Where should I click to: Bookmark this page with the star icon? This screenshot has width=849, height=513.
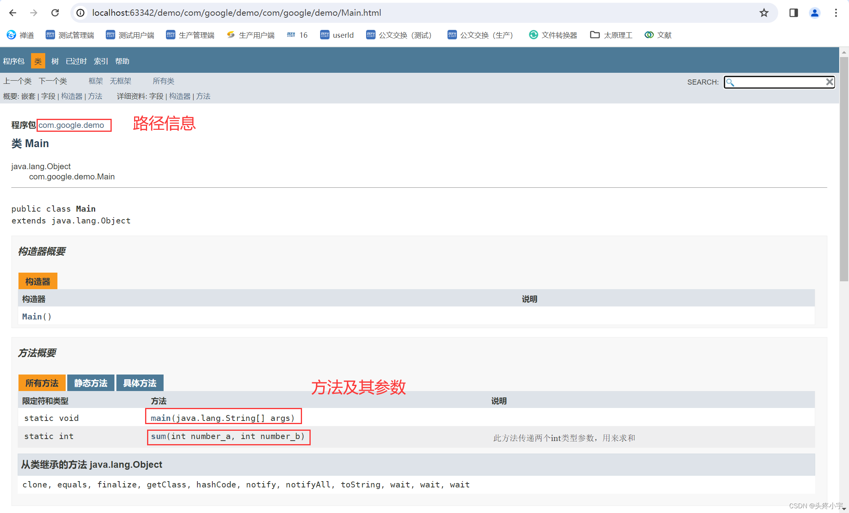tap(764, 13)
